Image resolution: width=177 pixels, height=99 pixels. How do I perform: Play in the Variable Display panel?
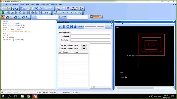60,27
